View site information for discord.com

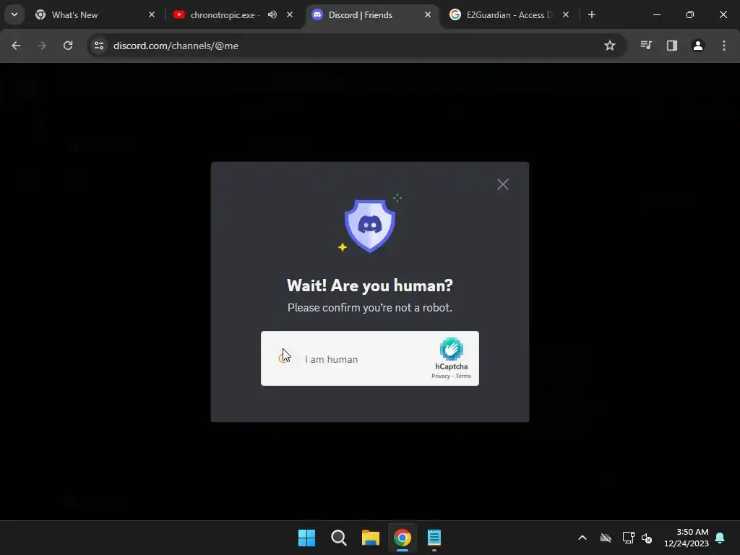click(99, 46)
